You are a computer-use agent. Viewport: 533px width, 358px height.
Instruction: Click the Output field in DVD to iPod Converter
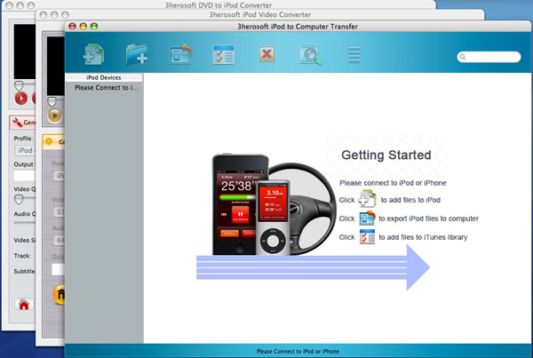25,175
